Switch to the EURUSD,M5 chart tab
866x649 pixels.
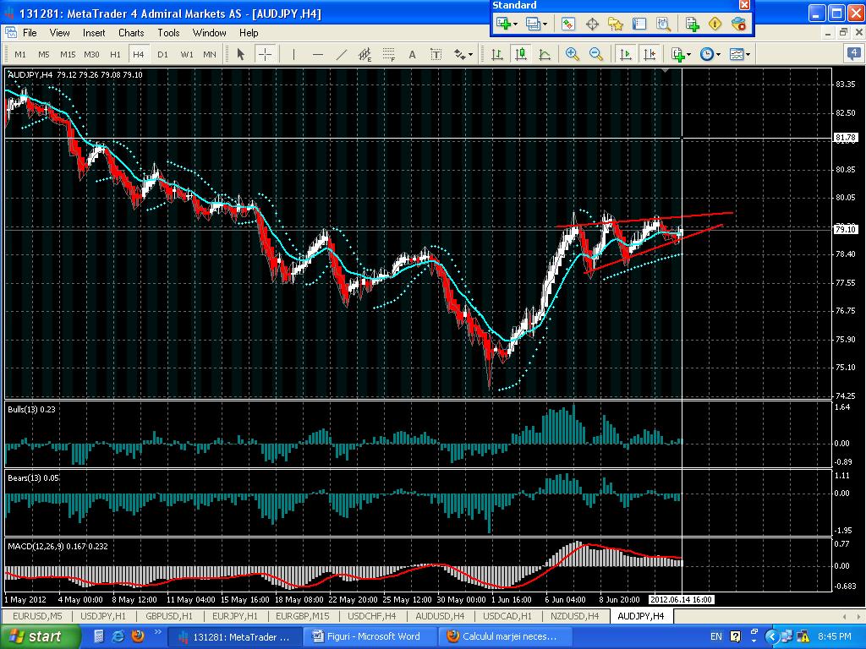pos(37,616)
